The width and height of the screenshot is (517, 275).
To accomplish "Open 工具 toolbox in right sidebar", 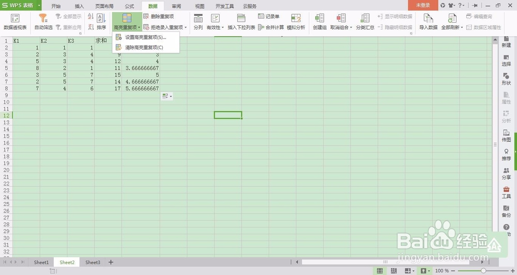I will pos(506,192).
